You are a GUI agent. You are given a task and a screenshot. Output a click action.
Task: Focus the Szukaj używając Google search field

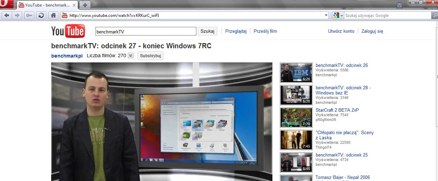pyautogui.click(x=387, y=16)
